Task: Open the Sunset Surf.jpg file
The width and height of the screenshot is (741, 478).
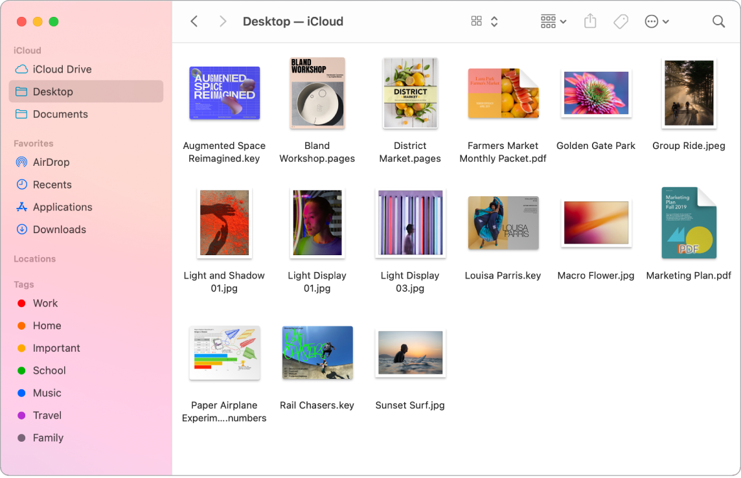Action: click(x=410, y=353)
